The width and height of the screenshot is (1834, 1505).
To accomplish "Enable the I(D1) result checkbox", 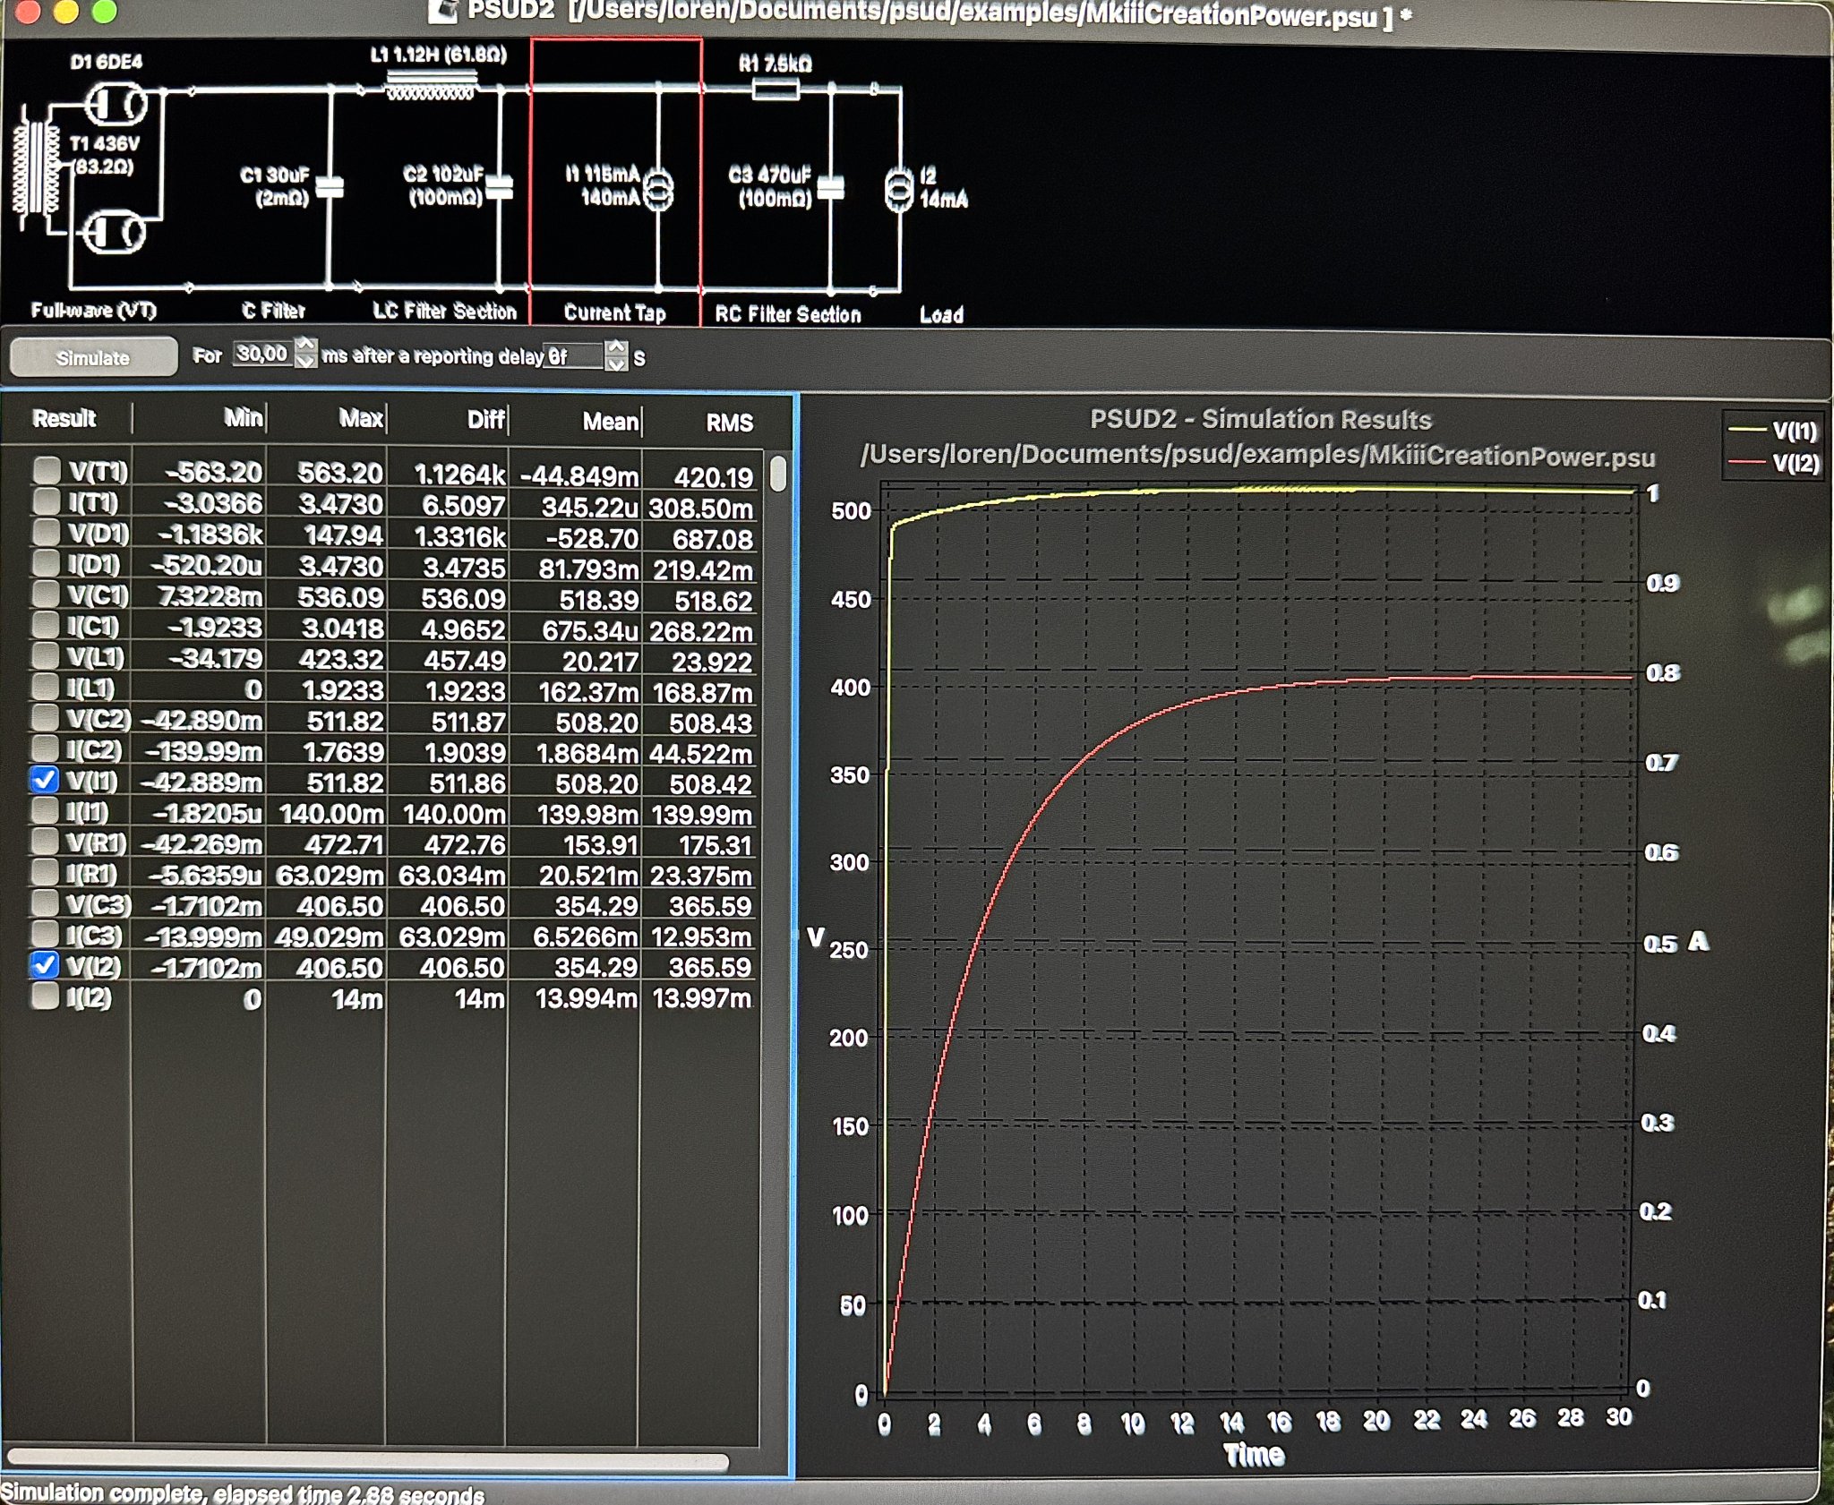I will click(46, 563).
